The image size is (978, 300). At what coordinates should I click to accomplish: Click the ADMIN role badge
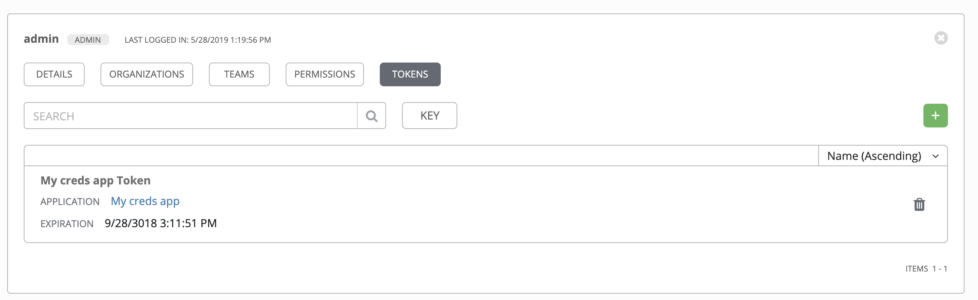pyautogui.click(x=88, y=40)
